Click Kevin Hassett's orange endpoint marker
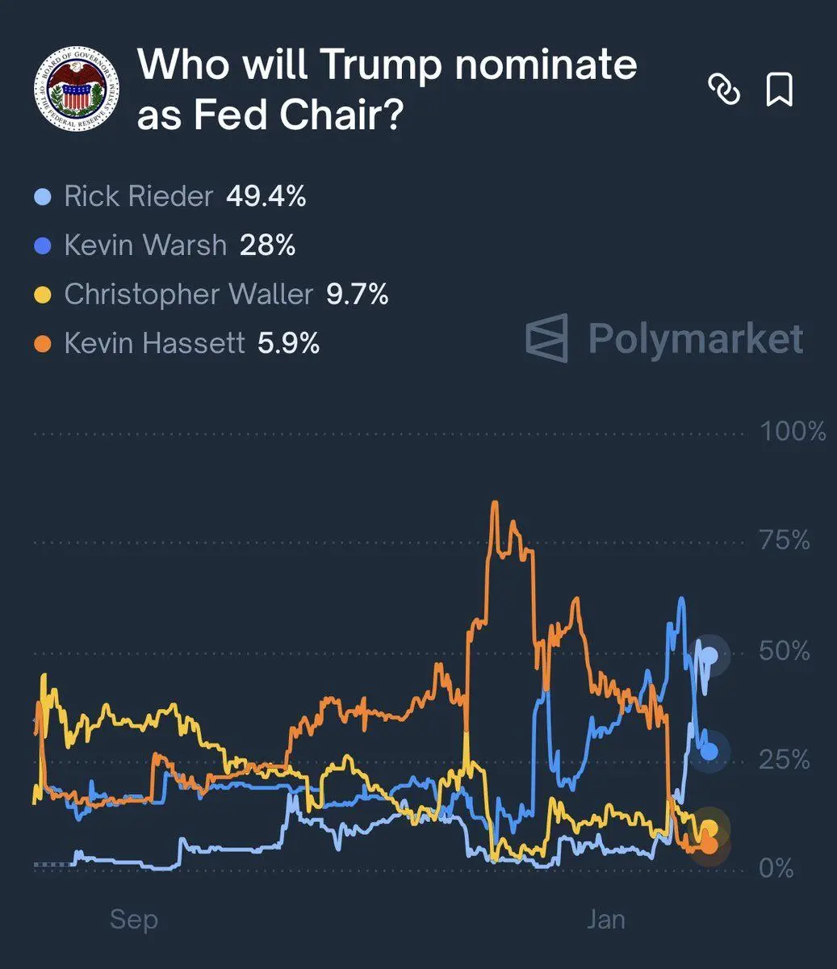This screenshot has height=969, width=837. click(x=709, y=845)
